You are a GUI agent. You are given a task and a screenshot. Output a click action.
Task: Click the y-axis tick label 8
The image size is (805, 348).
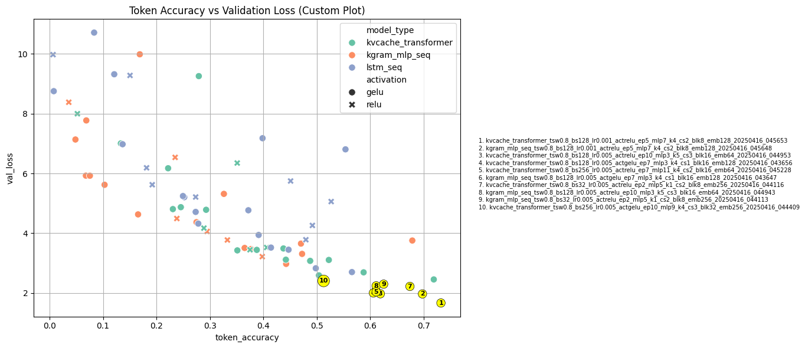27,114
